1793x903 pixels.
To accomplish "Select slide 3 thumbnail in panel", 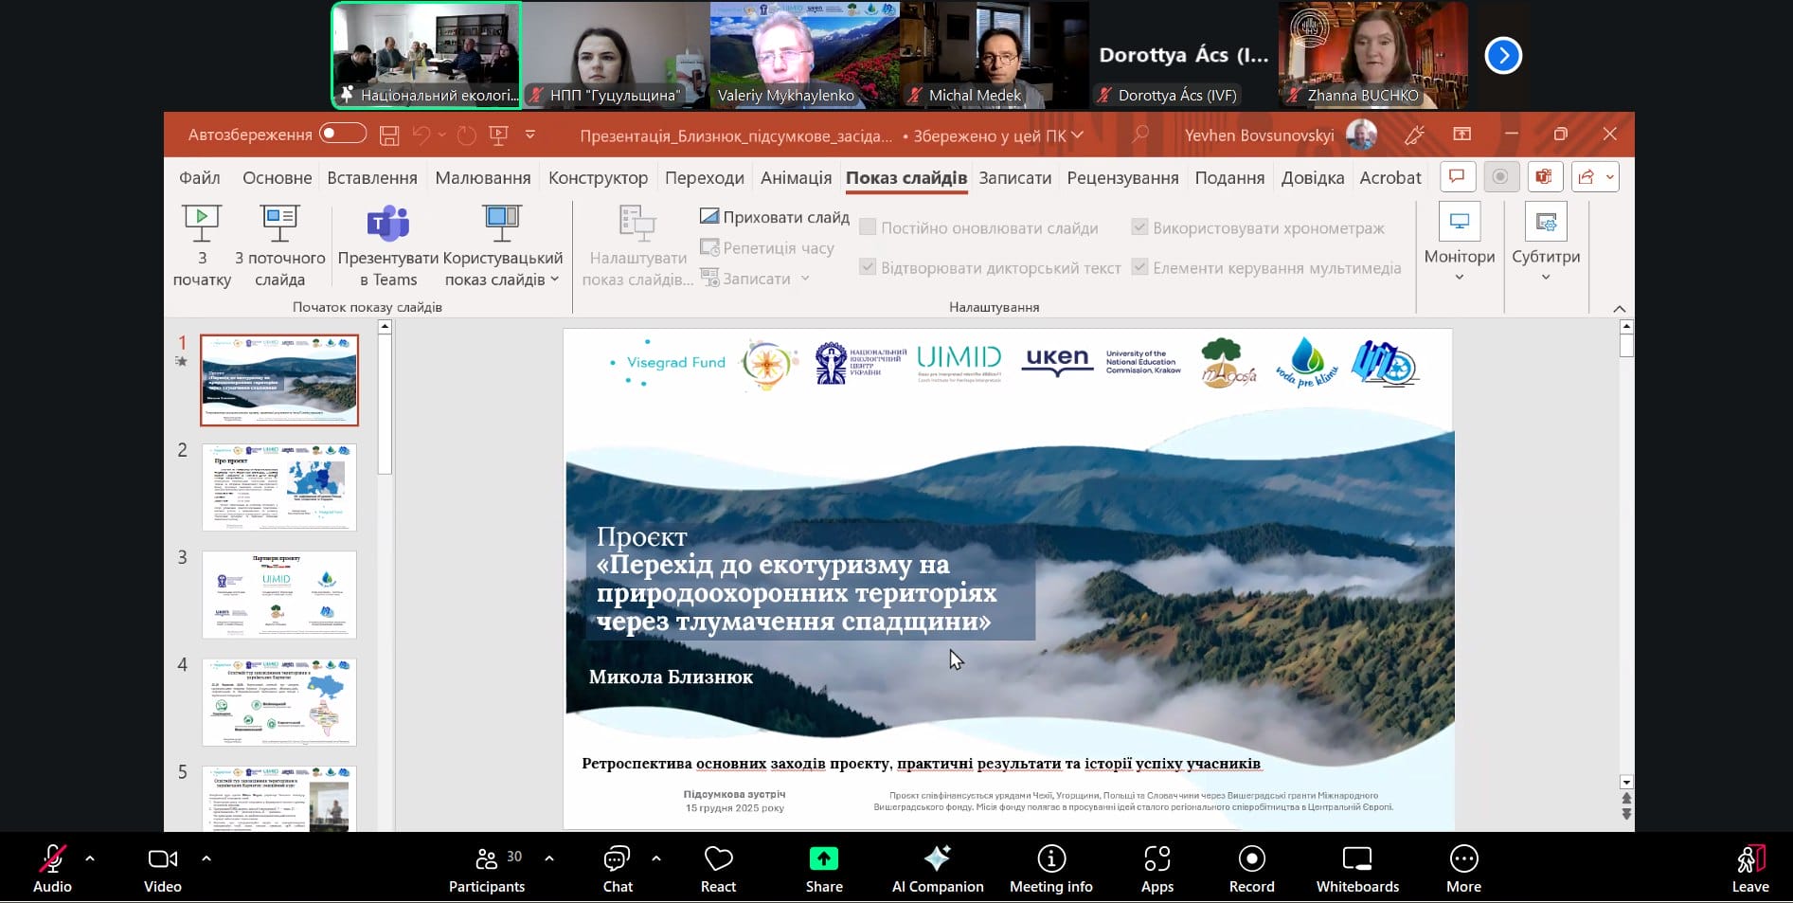I will point(279,594).
